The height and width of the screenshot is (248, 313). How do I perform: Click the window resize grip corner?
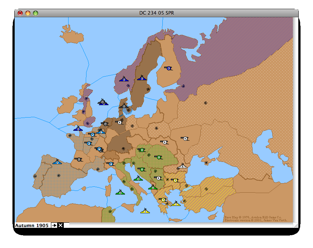pos(296,225)
